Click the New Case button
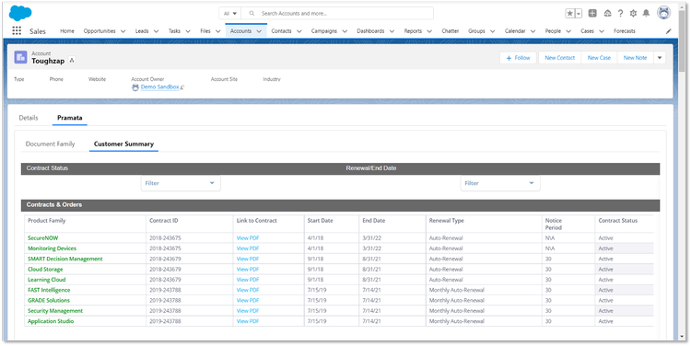691x346 pixels. pos(599,58)
